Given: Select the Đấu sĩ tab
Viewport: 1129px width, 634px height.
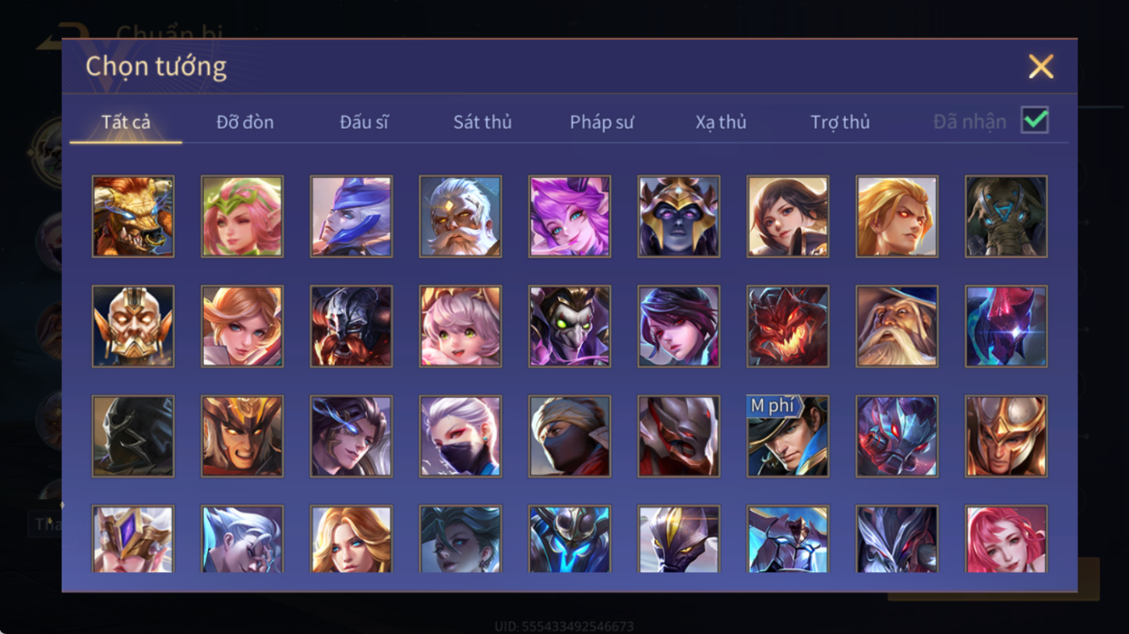Looking at the screenshot, I should click(364, 122).
